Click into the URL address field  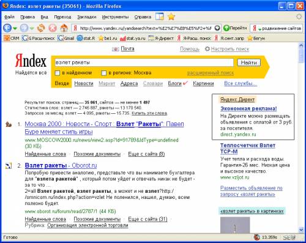tap(146, 28)
